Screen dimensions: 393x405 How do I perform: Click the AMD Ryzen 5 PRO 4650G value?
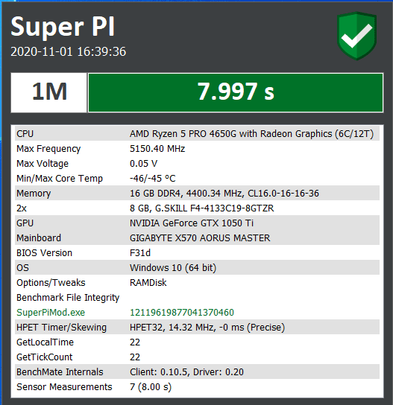[x=251, y=134]
